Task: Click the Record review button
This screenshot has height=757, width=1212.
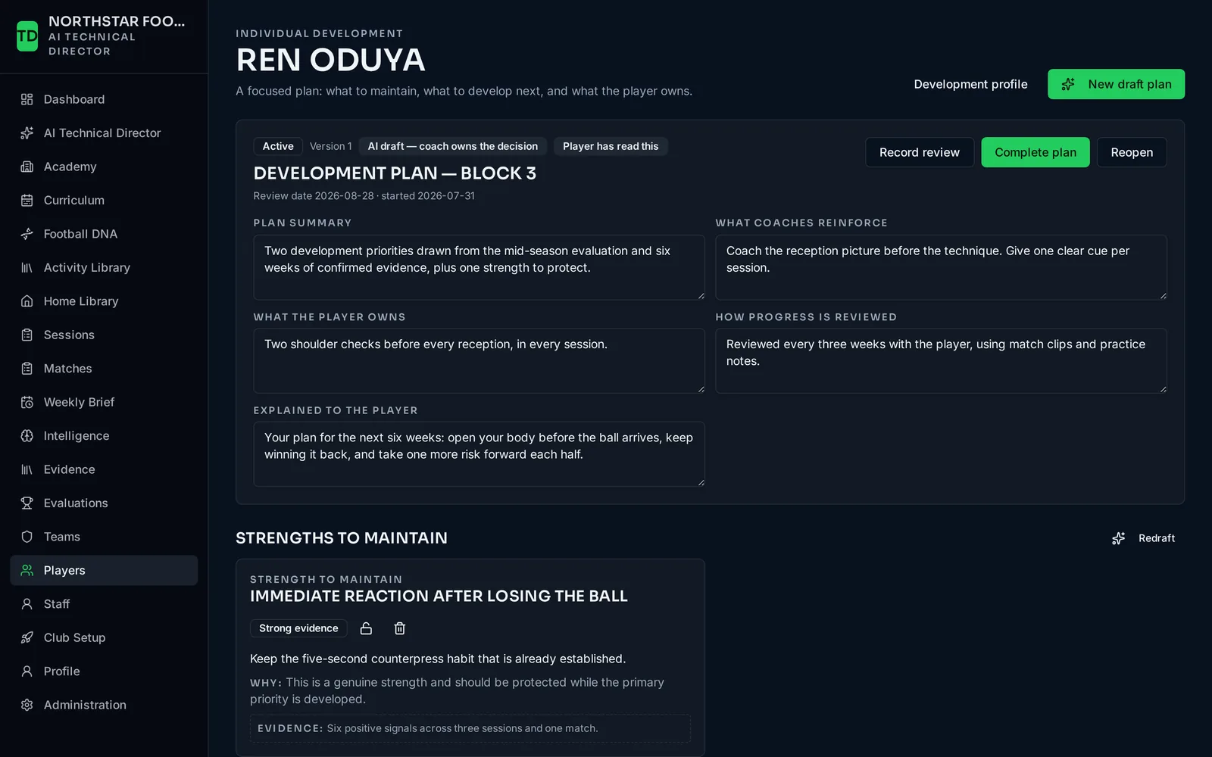Action: (x=919, y=152)
